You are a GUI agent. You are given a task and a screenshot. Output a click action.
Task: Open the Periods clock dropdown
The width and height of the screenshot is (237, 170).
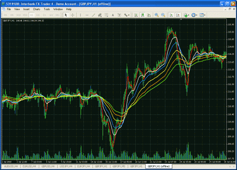(194, 15)
